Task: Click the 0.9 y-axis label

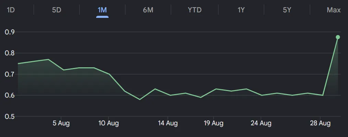Action: (x=9, y=32)
